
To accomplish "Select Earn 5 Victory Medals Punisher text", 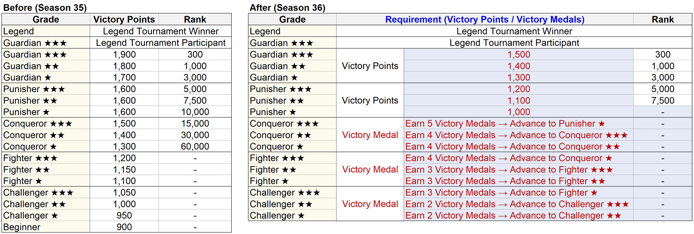I will pyautogui.click(x=505, y=123).
